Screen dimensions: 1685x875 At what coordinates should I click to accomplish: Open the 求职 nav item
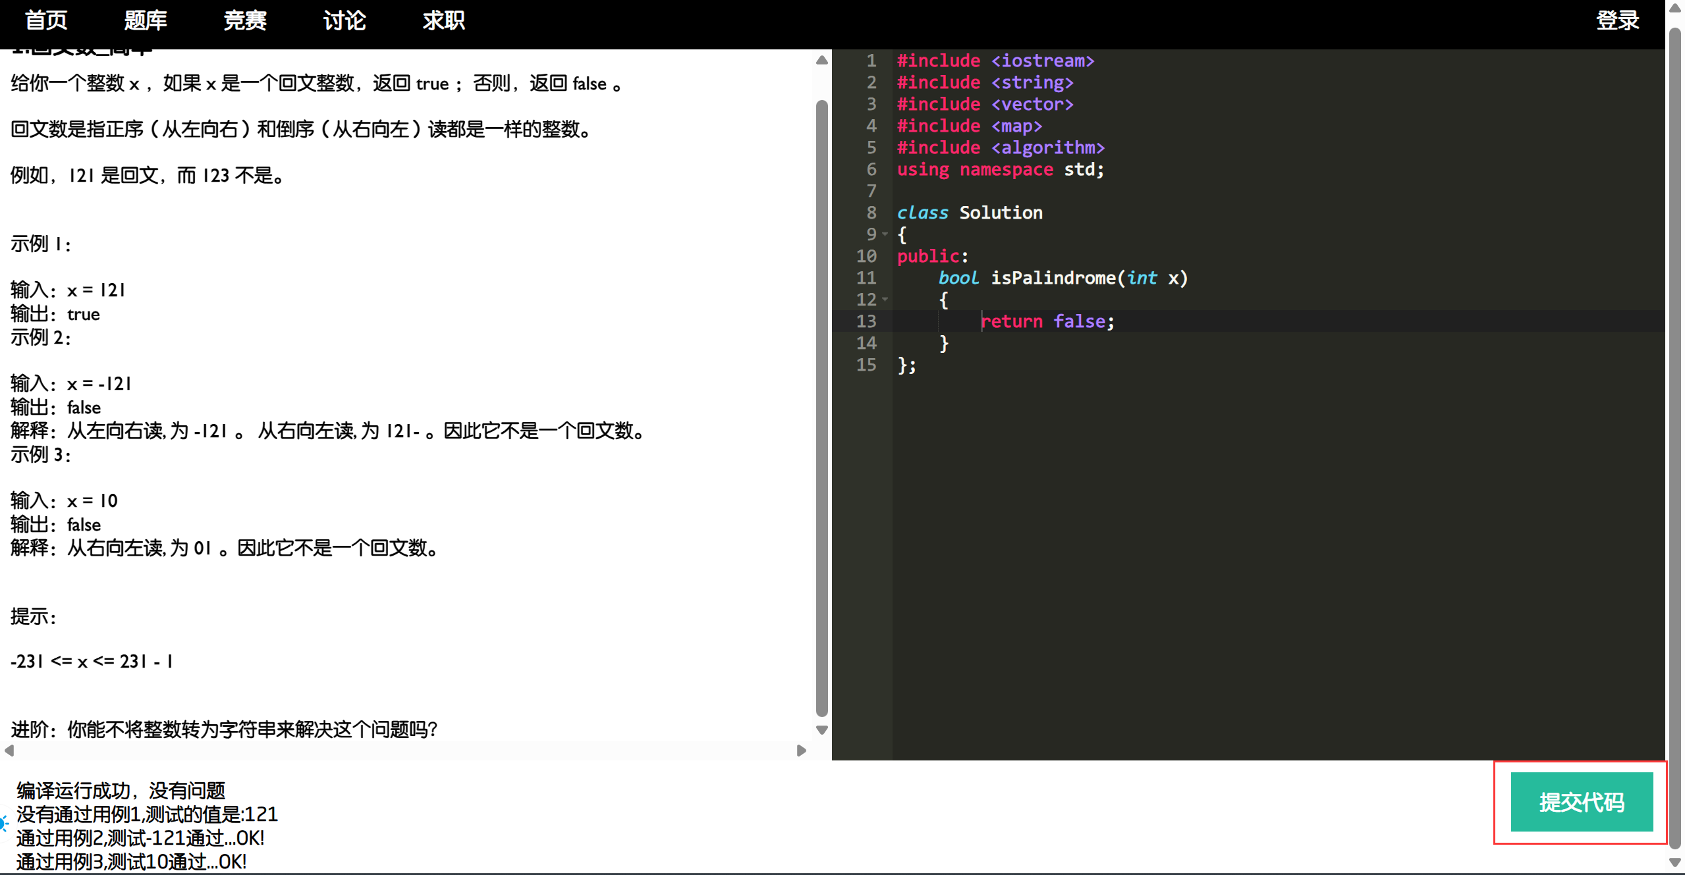click(x=444, y=20)
